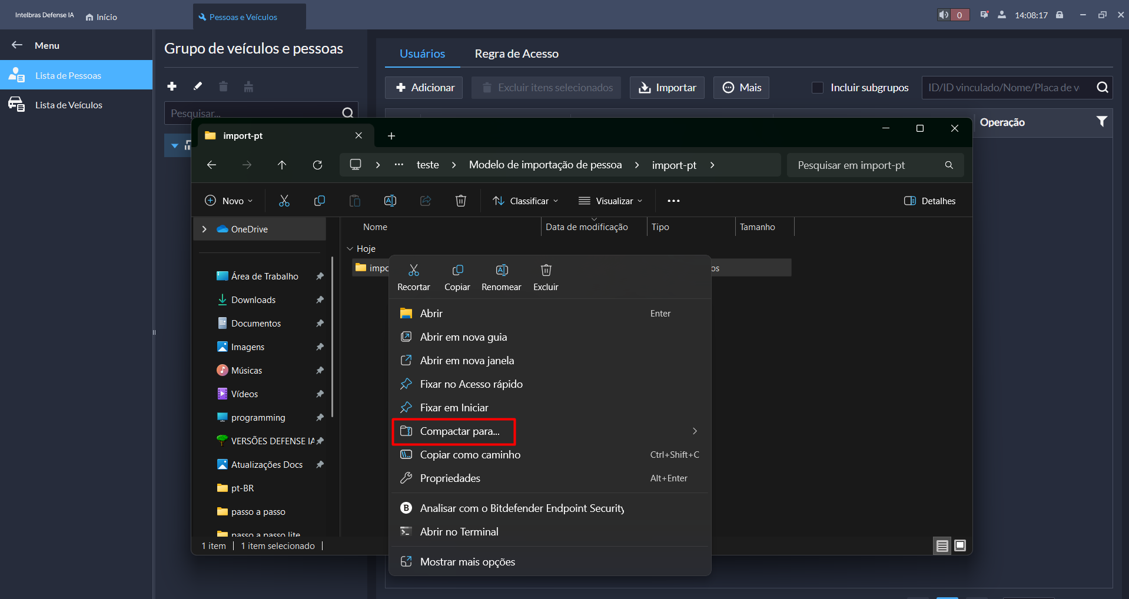Enable the Incluir subgrupos checkbox
This screenshot has height=599, width=1129.
click(818, 88)
